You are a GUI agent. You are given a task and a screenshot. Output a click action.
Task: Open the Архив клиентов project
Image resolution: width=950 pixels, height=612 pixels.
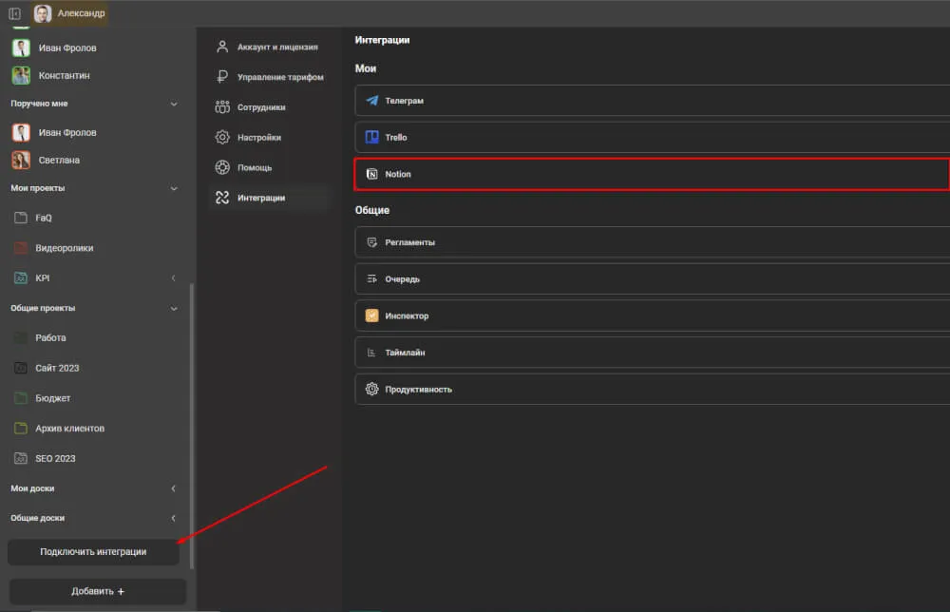click(x=69, y=429)
